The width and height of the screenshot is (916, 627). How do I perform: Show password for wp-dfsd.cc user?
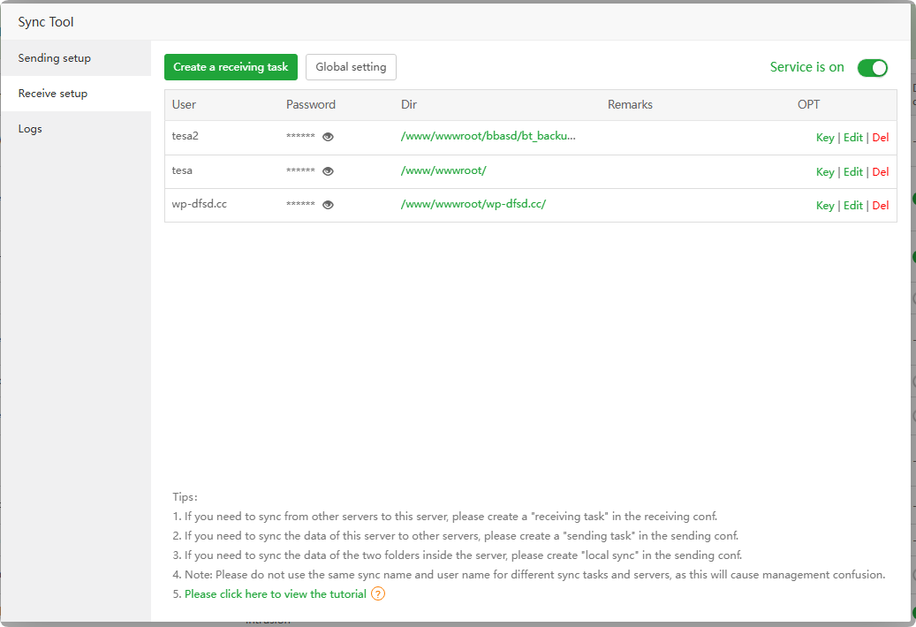[x=328, y=204]
